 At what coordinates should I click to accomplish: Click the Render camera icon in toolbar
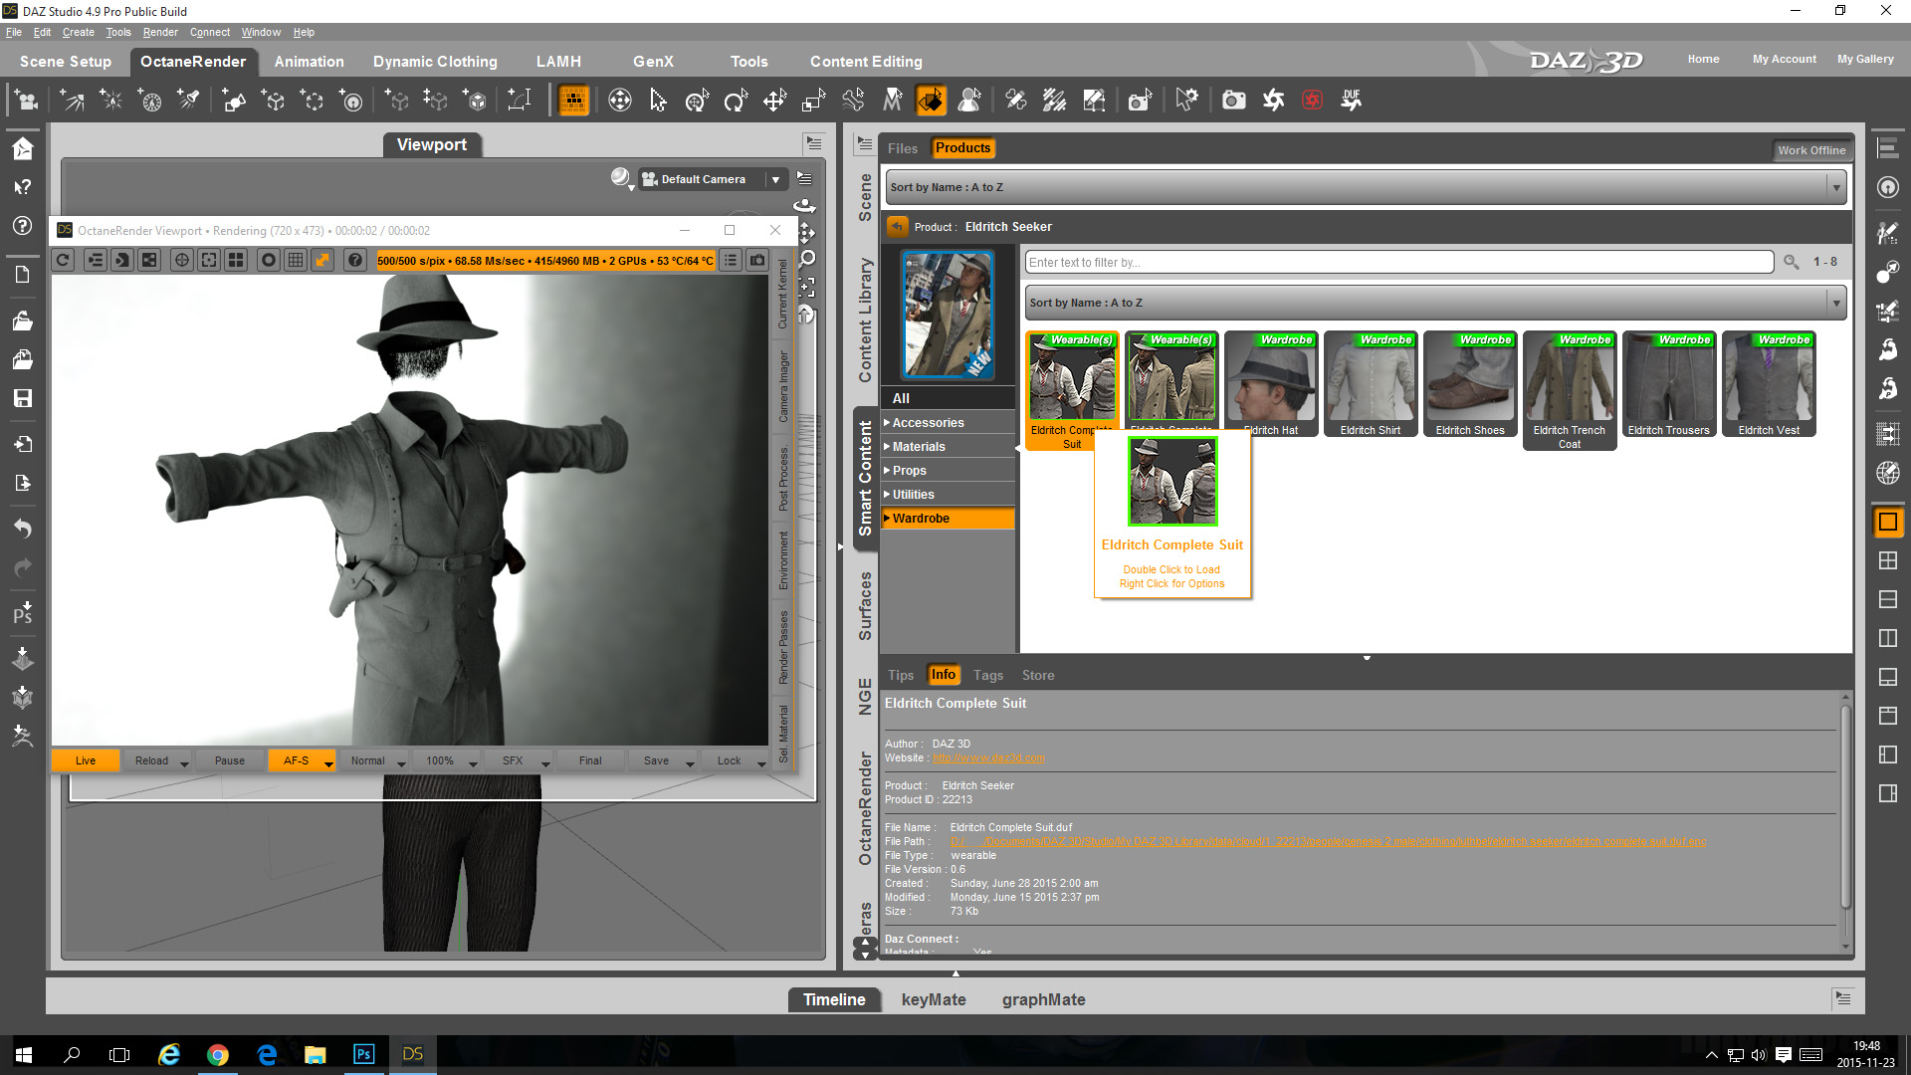1233,100
